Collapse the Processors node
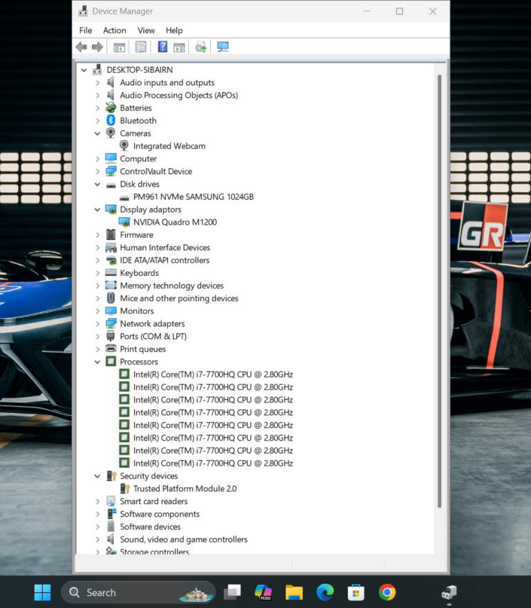The width and height of the screenshot is (531, 608). [97, 362]
